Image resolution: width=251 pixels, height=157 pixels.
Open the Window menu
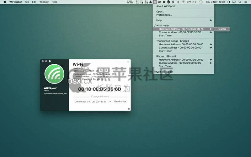(x=44, y=2)
